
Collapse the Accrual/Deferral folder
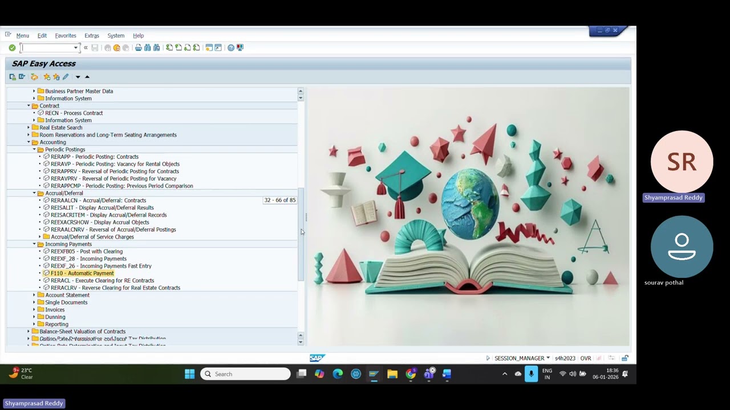[34, 194]
